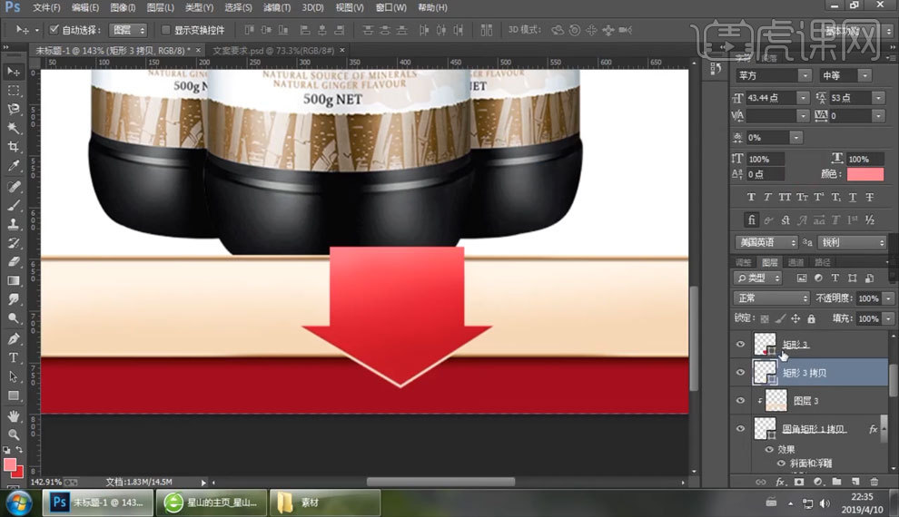
Task: Open the 正常 blend mode dropdown
Action: 771,298
